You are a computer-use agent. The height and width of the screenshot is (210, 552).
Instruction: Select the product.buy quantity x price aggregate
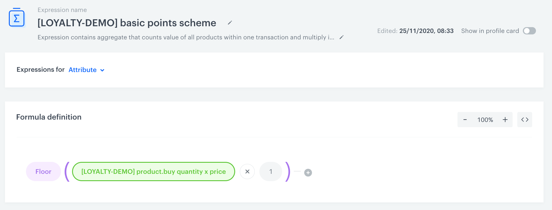[153, 171]
